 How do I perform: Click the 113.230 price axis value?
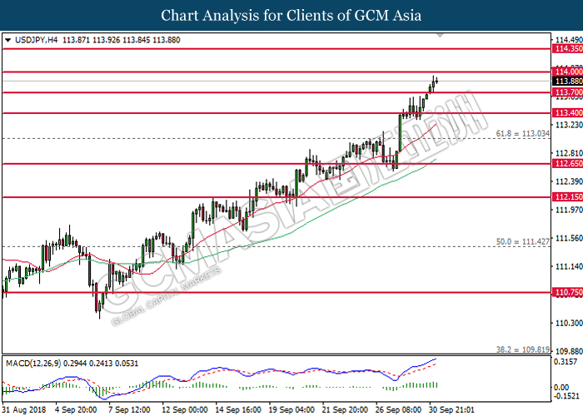569,125
